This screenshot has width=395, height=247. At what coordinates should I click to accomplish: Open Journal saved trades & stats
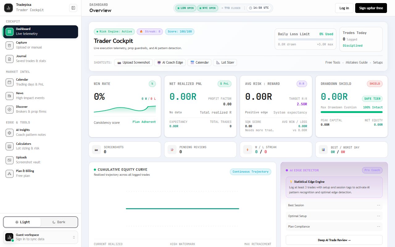tap(40, 59)
